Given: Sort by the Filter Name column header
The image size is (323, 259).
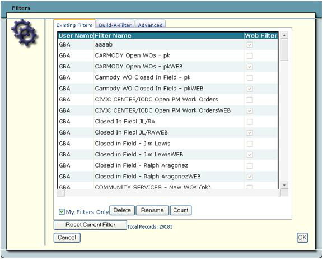Looking at the screenshot, I should pos(168,35).
